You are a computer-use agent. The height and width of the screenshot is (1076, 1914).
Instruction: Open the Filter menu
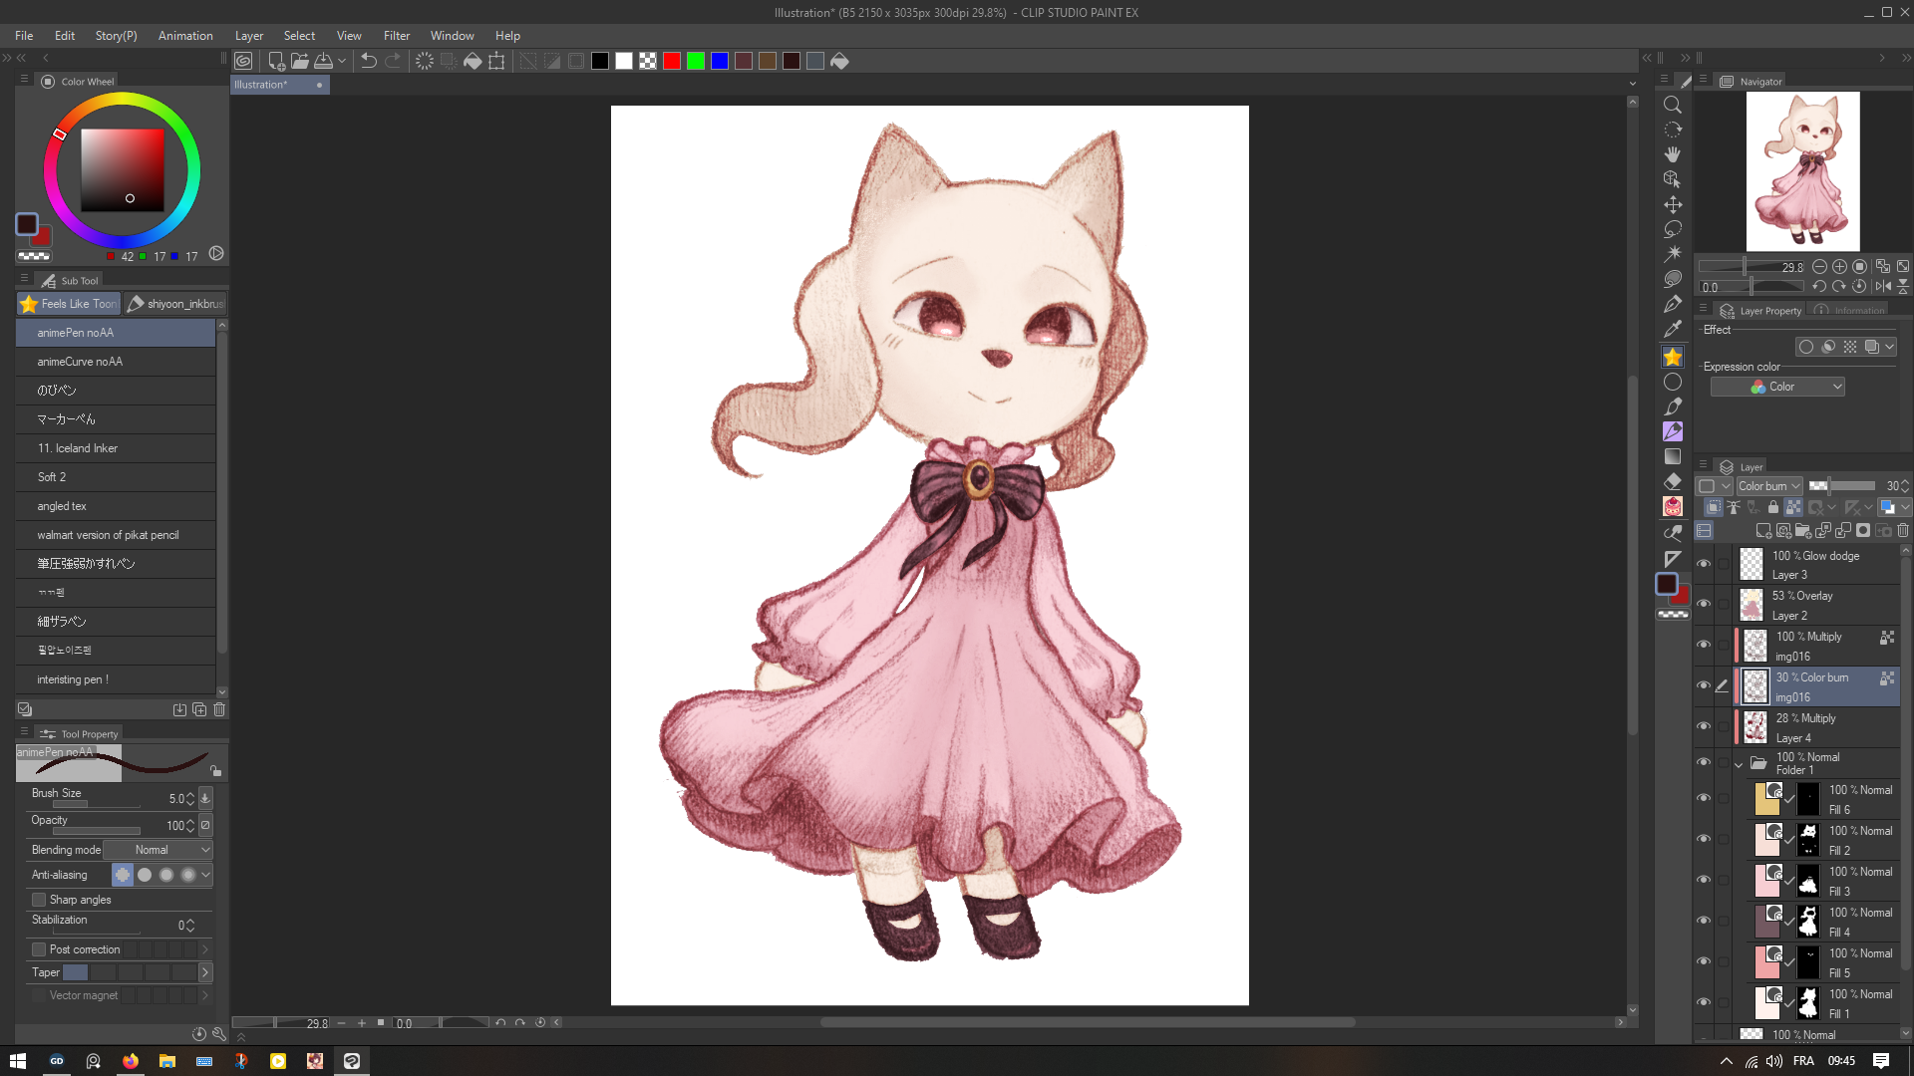397,36
